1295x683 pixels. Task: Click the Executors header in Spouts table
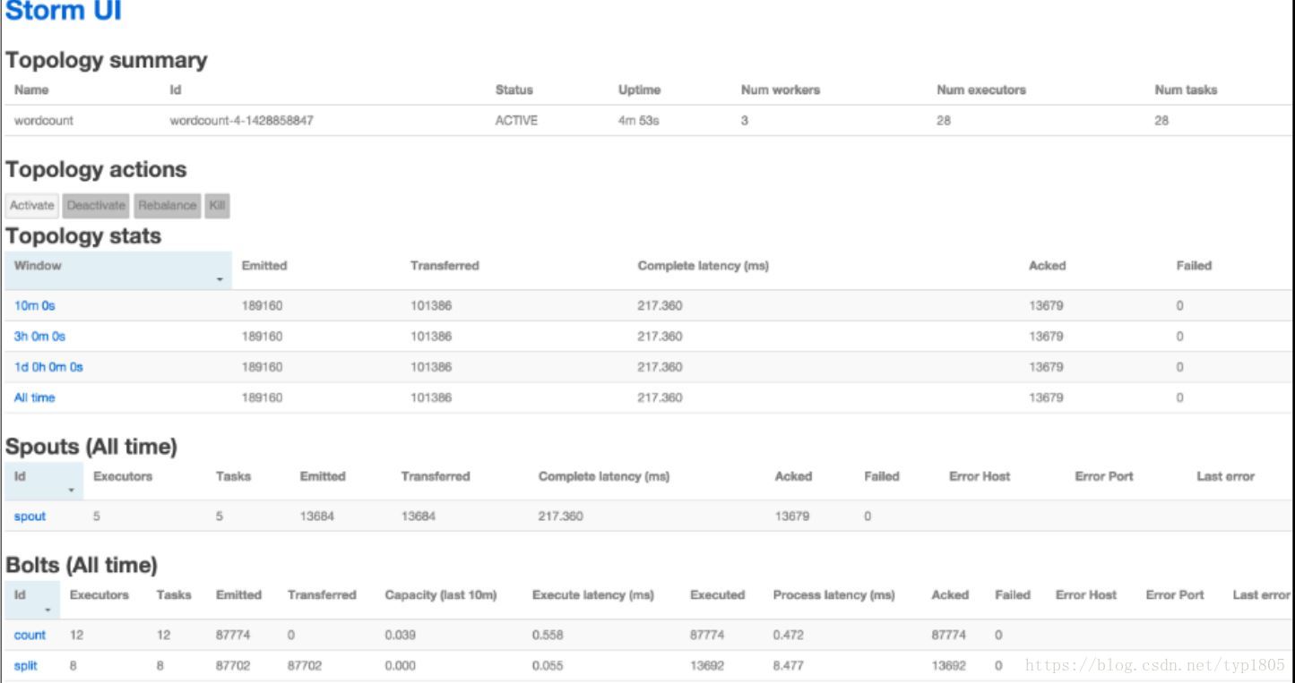[123, 476]
